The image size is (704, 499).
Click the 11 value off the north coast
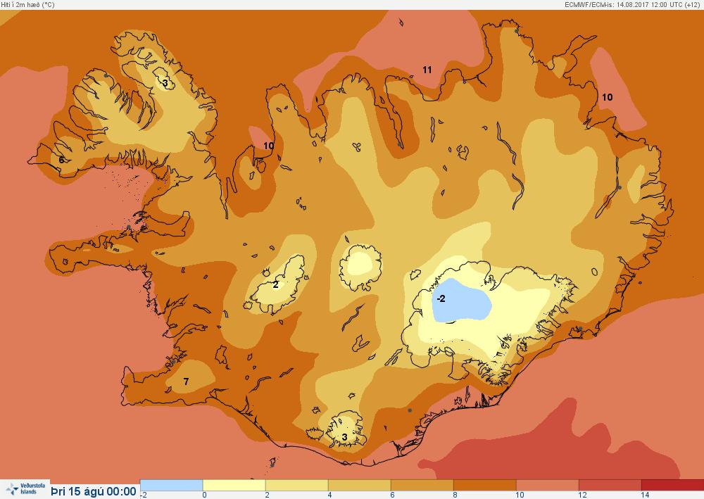pos(427,70)
